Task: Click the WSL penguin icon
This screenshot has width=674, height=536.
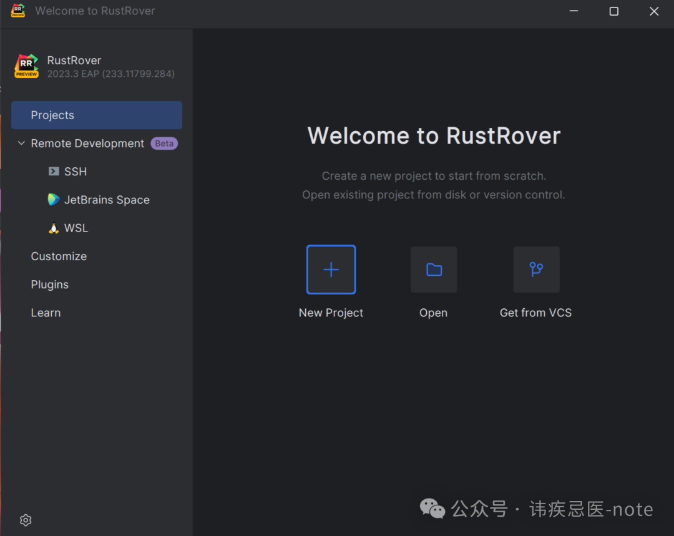Action: click(53, 228)
